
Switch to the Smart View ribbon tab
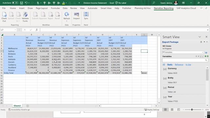tap(106, 8)
